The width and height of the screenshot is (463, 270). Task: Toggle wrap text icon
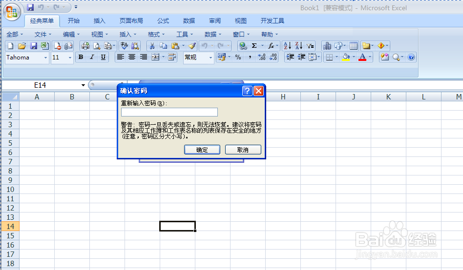[x=172, y=57]
